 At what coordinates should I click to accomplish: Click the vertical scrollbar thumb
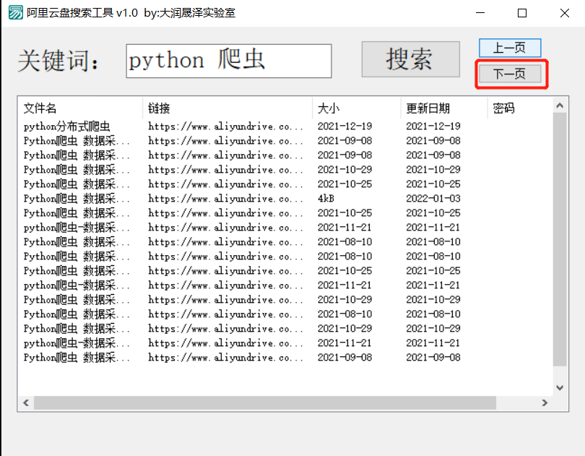(560, 240)
